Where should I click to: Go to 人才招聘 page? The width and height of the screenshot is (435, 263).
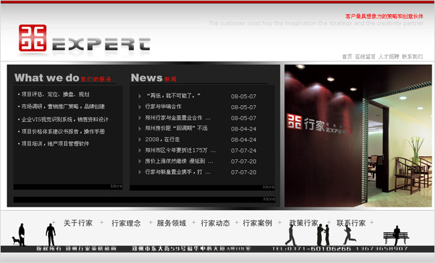tap(389, 57)
